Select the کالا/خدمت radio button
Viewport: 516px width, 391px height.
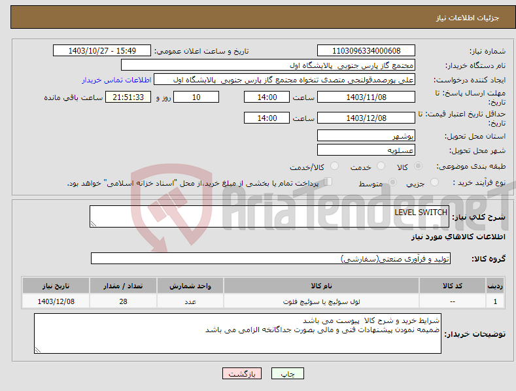tap(334, 166)
